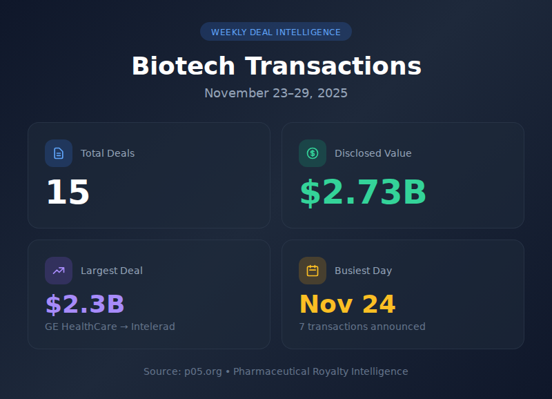Click the dollar coin icon for Disclosed Value
This screenshot has height=399, width=552.
(x=313, y=153)
